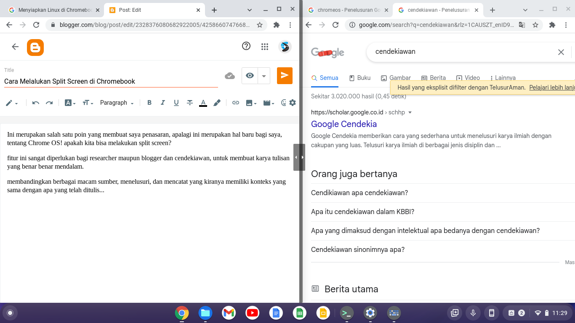Expand the Paragraph style dropdown
This screenshot has width=575, height=323.
(117, 103)
